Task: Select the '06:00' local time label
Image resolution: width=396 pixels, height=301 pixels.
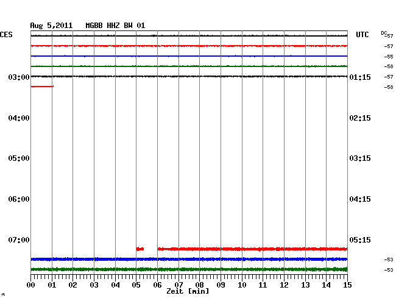Action: (19, 199)
